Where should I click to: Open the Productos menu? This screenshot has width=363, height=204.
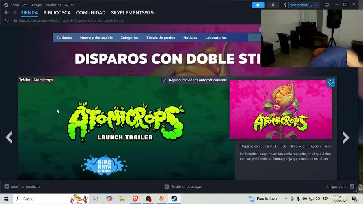(x=53, y=5)
